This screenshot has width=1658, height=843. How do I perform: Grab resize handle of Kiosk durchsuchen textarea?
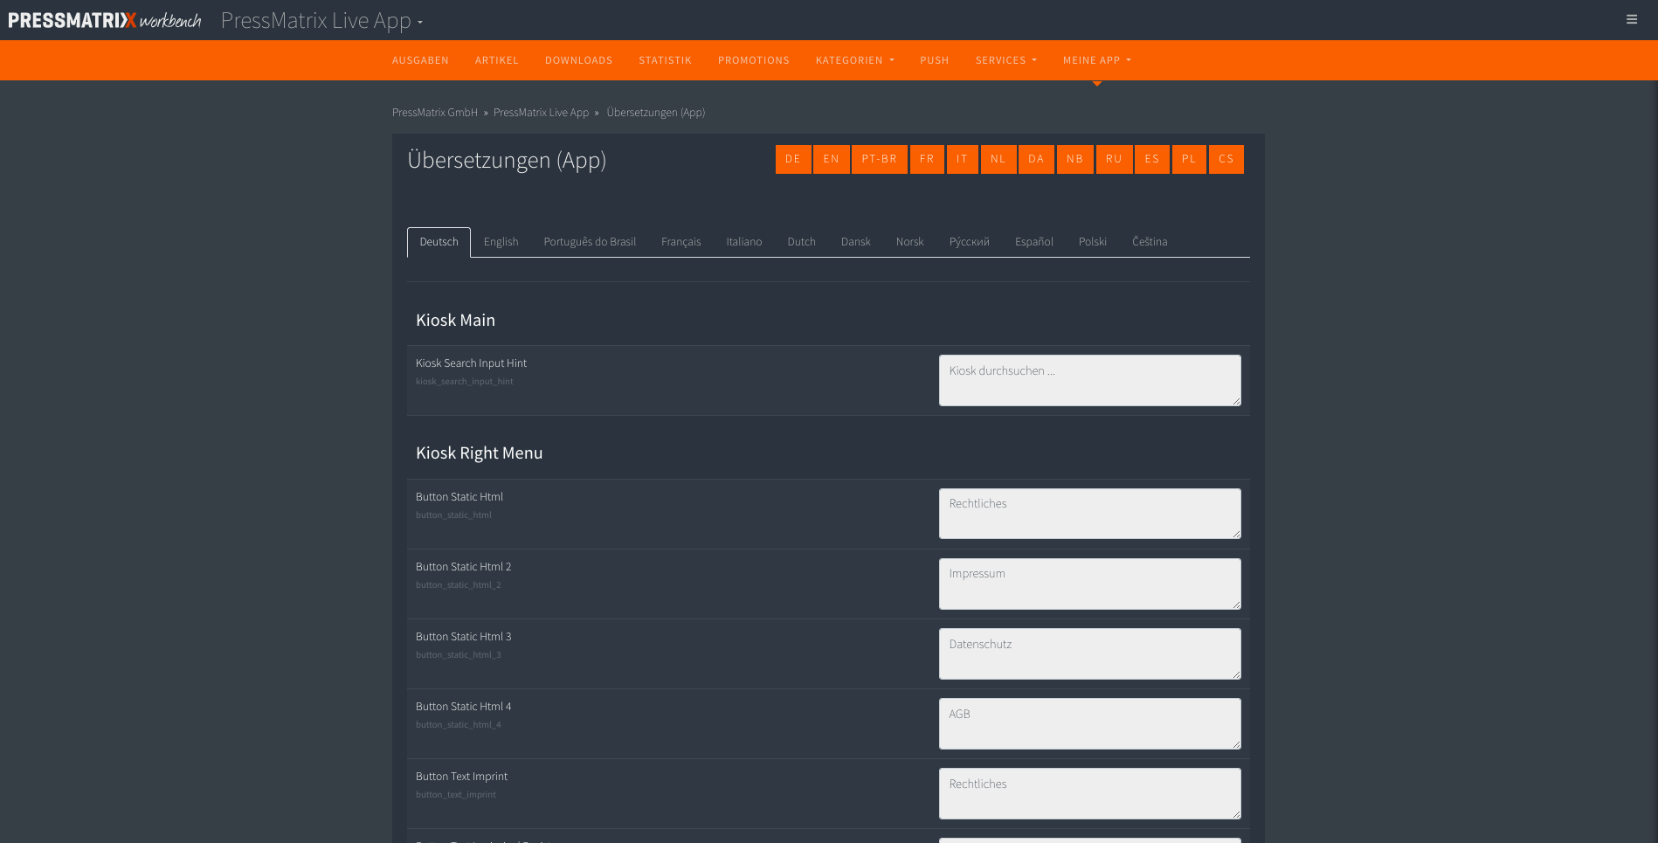[1236, 401]
